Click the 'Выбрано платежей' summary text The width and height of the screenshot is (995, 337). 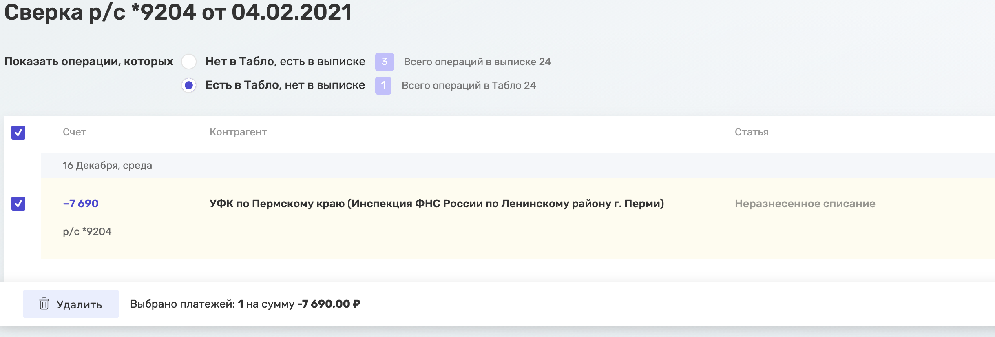(x=245, y=304)
